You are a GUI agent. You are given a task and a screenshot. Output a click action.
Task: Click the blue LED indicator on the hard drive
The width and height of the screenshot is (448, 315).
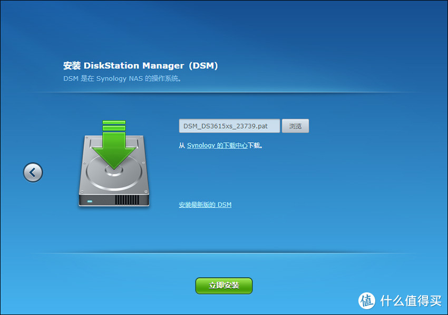(89, 201)
